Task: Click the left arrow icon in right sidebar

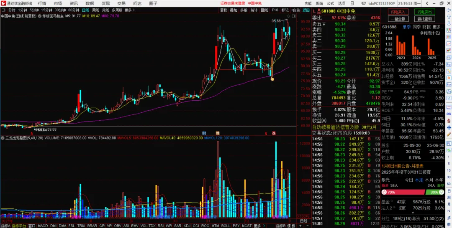Action: coord(449,10)
